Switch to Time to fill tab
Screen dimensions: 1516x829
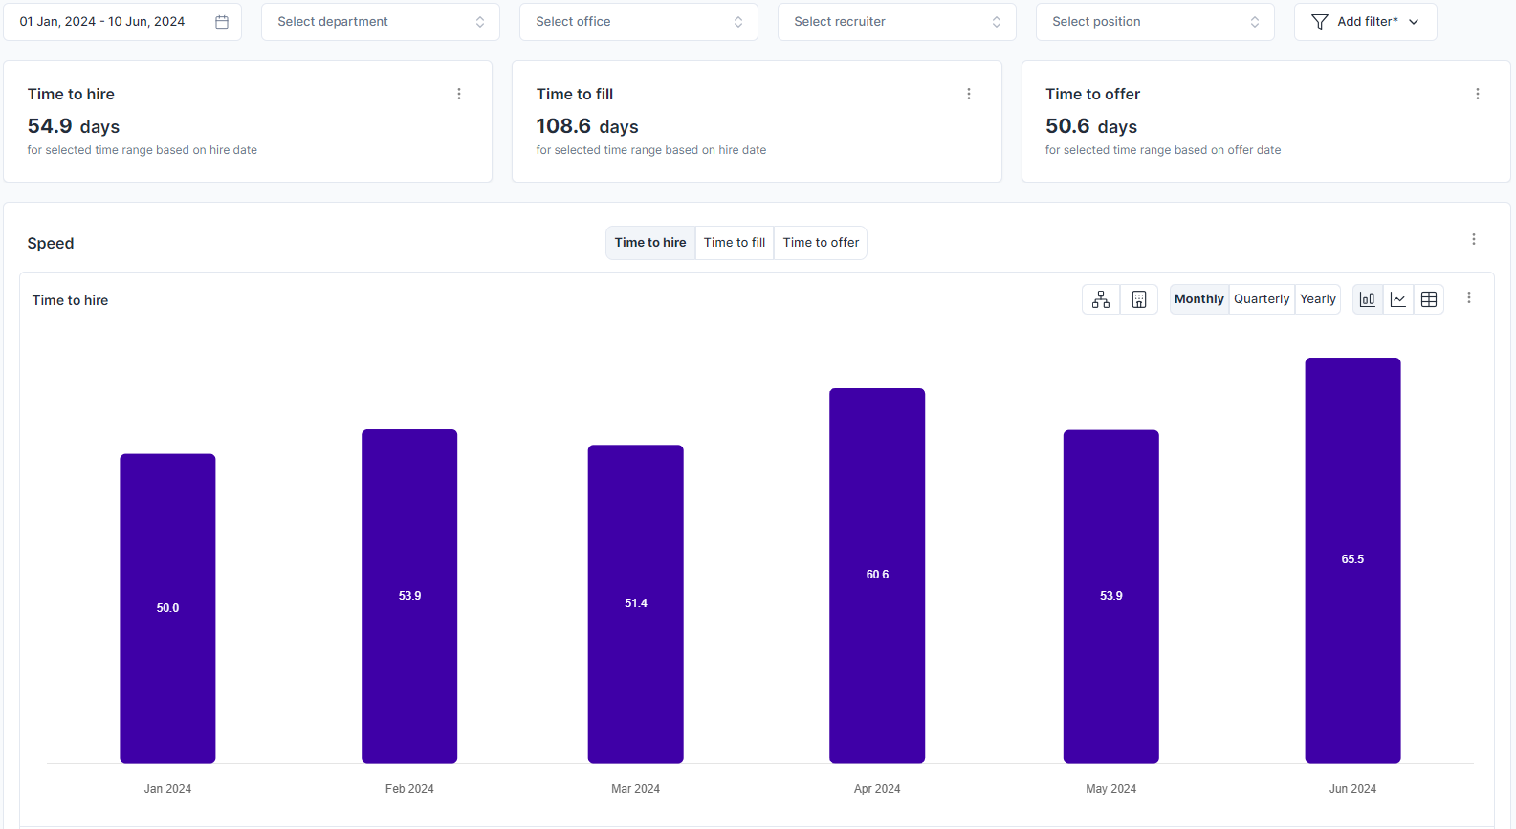click(735, 243)
